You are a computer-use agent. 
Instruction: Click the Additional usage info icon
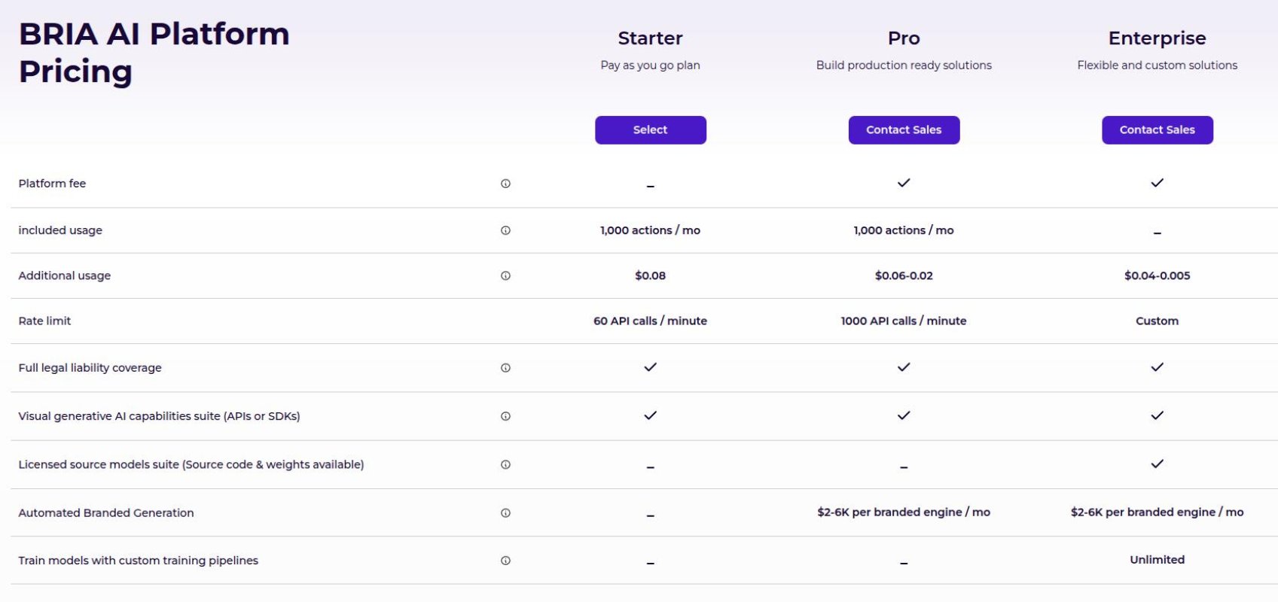pos(505,275)
